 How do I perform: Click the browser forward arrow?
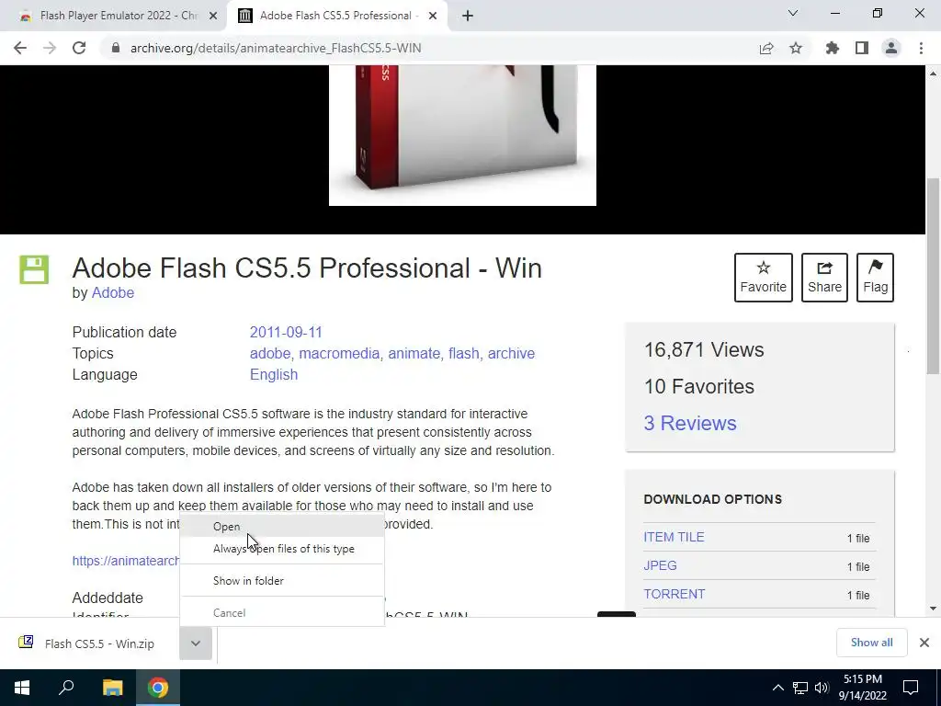(x=50, y=48)
